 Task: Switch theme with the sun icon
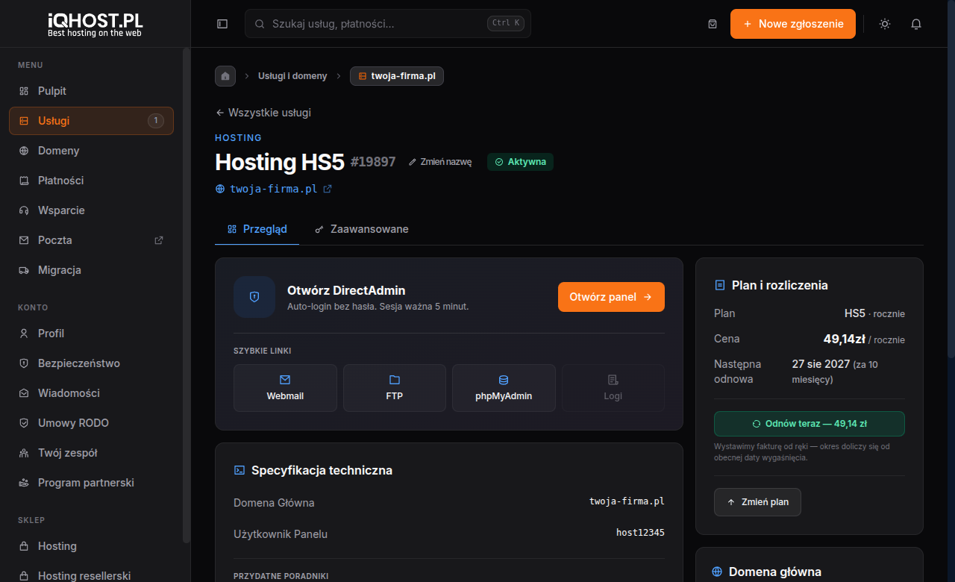(885, 24)
